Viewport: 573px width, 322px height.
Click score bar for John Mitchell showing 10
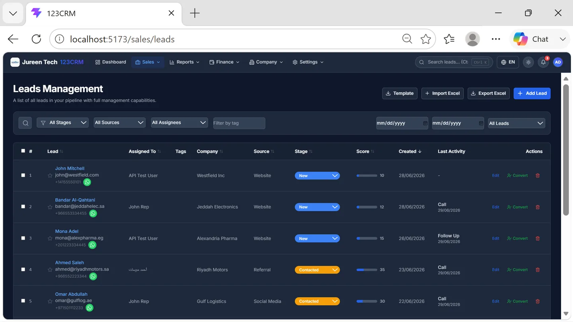(366, 175)
